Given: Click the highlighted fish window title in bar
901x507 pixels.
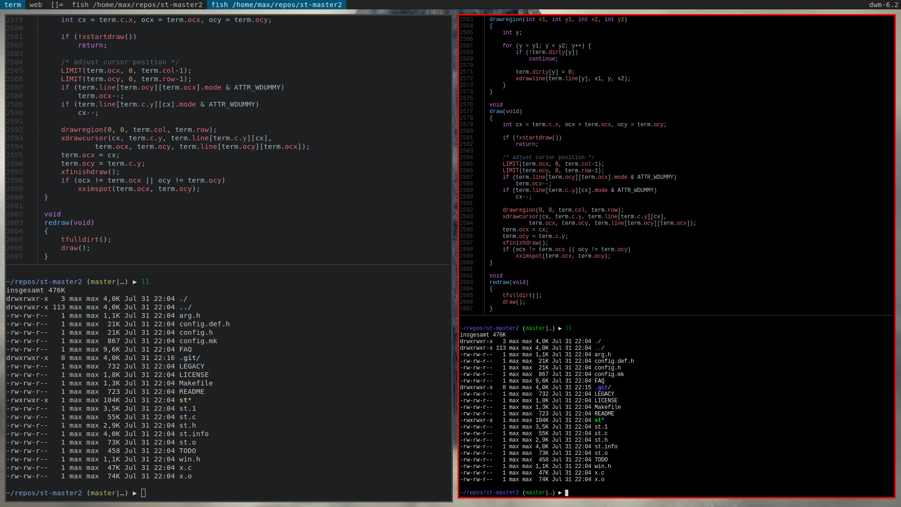Looking at the screenshot, I should point(276,5).
